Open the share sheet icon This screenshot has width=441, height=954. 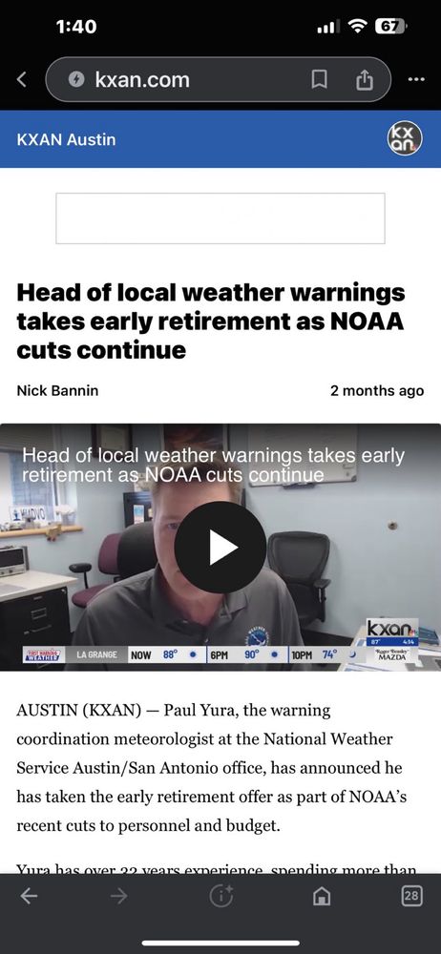coord(365,79)
